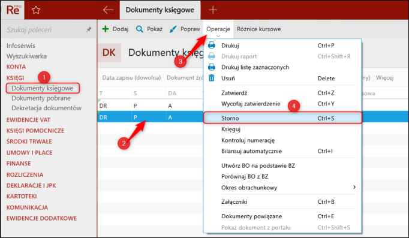Image resolution: width=409 pixels, height=238 pixels.
Task: Choose Księguj in the Operacje menu
Action: [231, 129]
